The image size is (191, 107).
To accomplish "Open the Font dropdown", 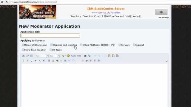I will pyautogui.click(x=42, y=56).
